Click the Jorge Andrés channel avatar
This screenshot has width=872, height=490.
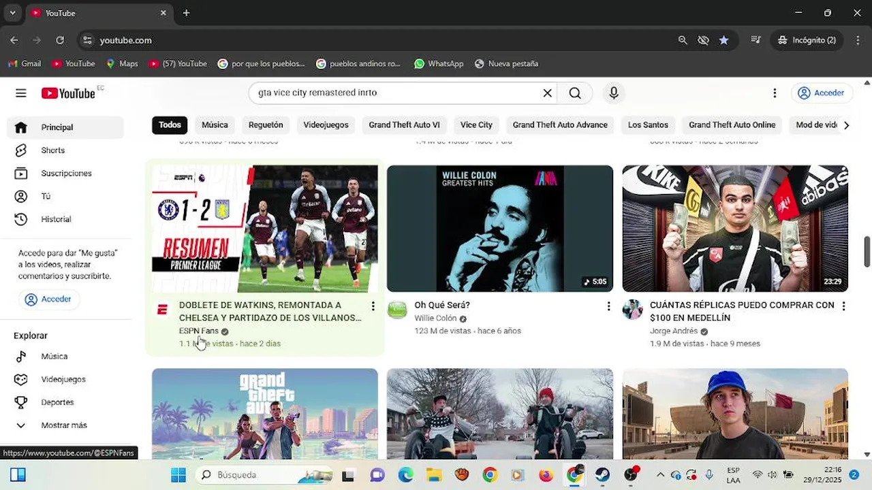[632, 310]
